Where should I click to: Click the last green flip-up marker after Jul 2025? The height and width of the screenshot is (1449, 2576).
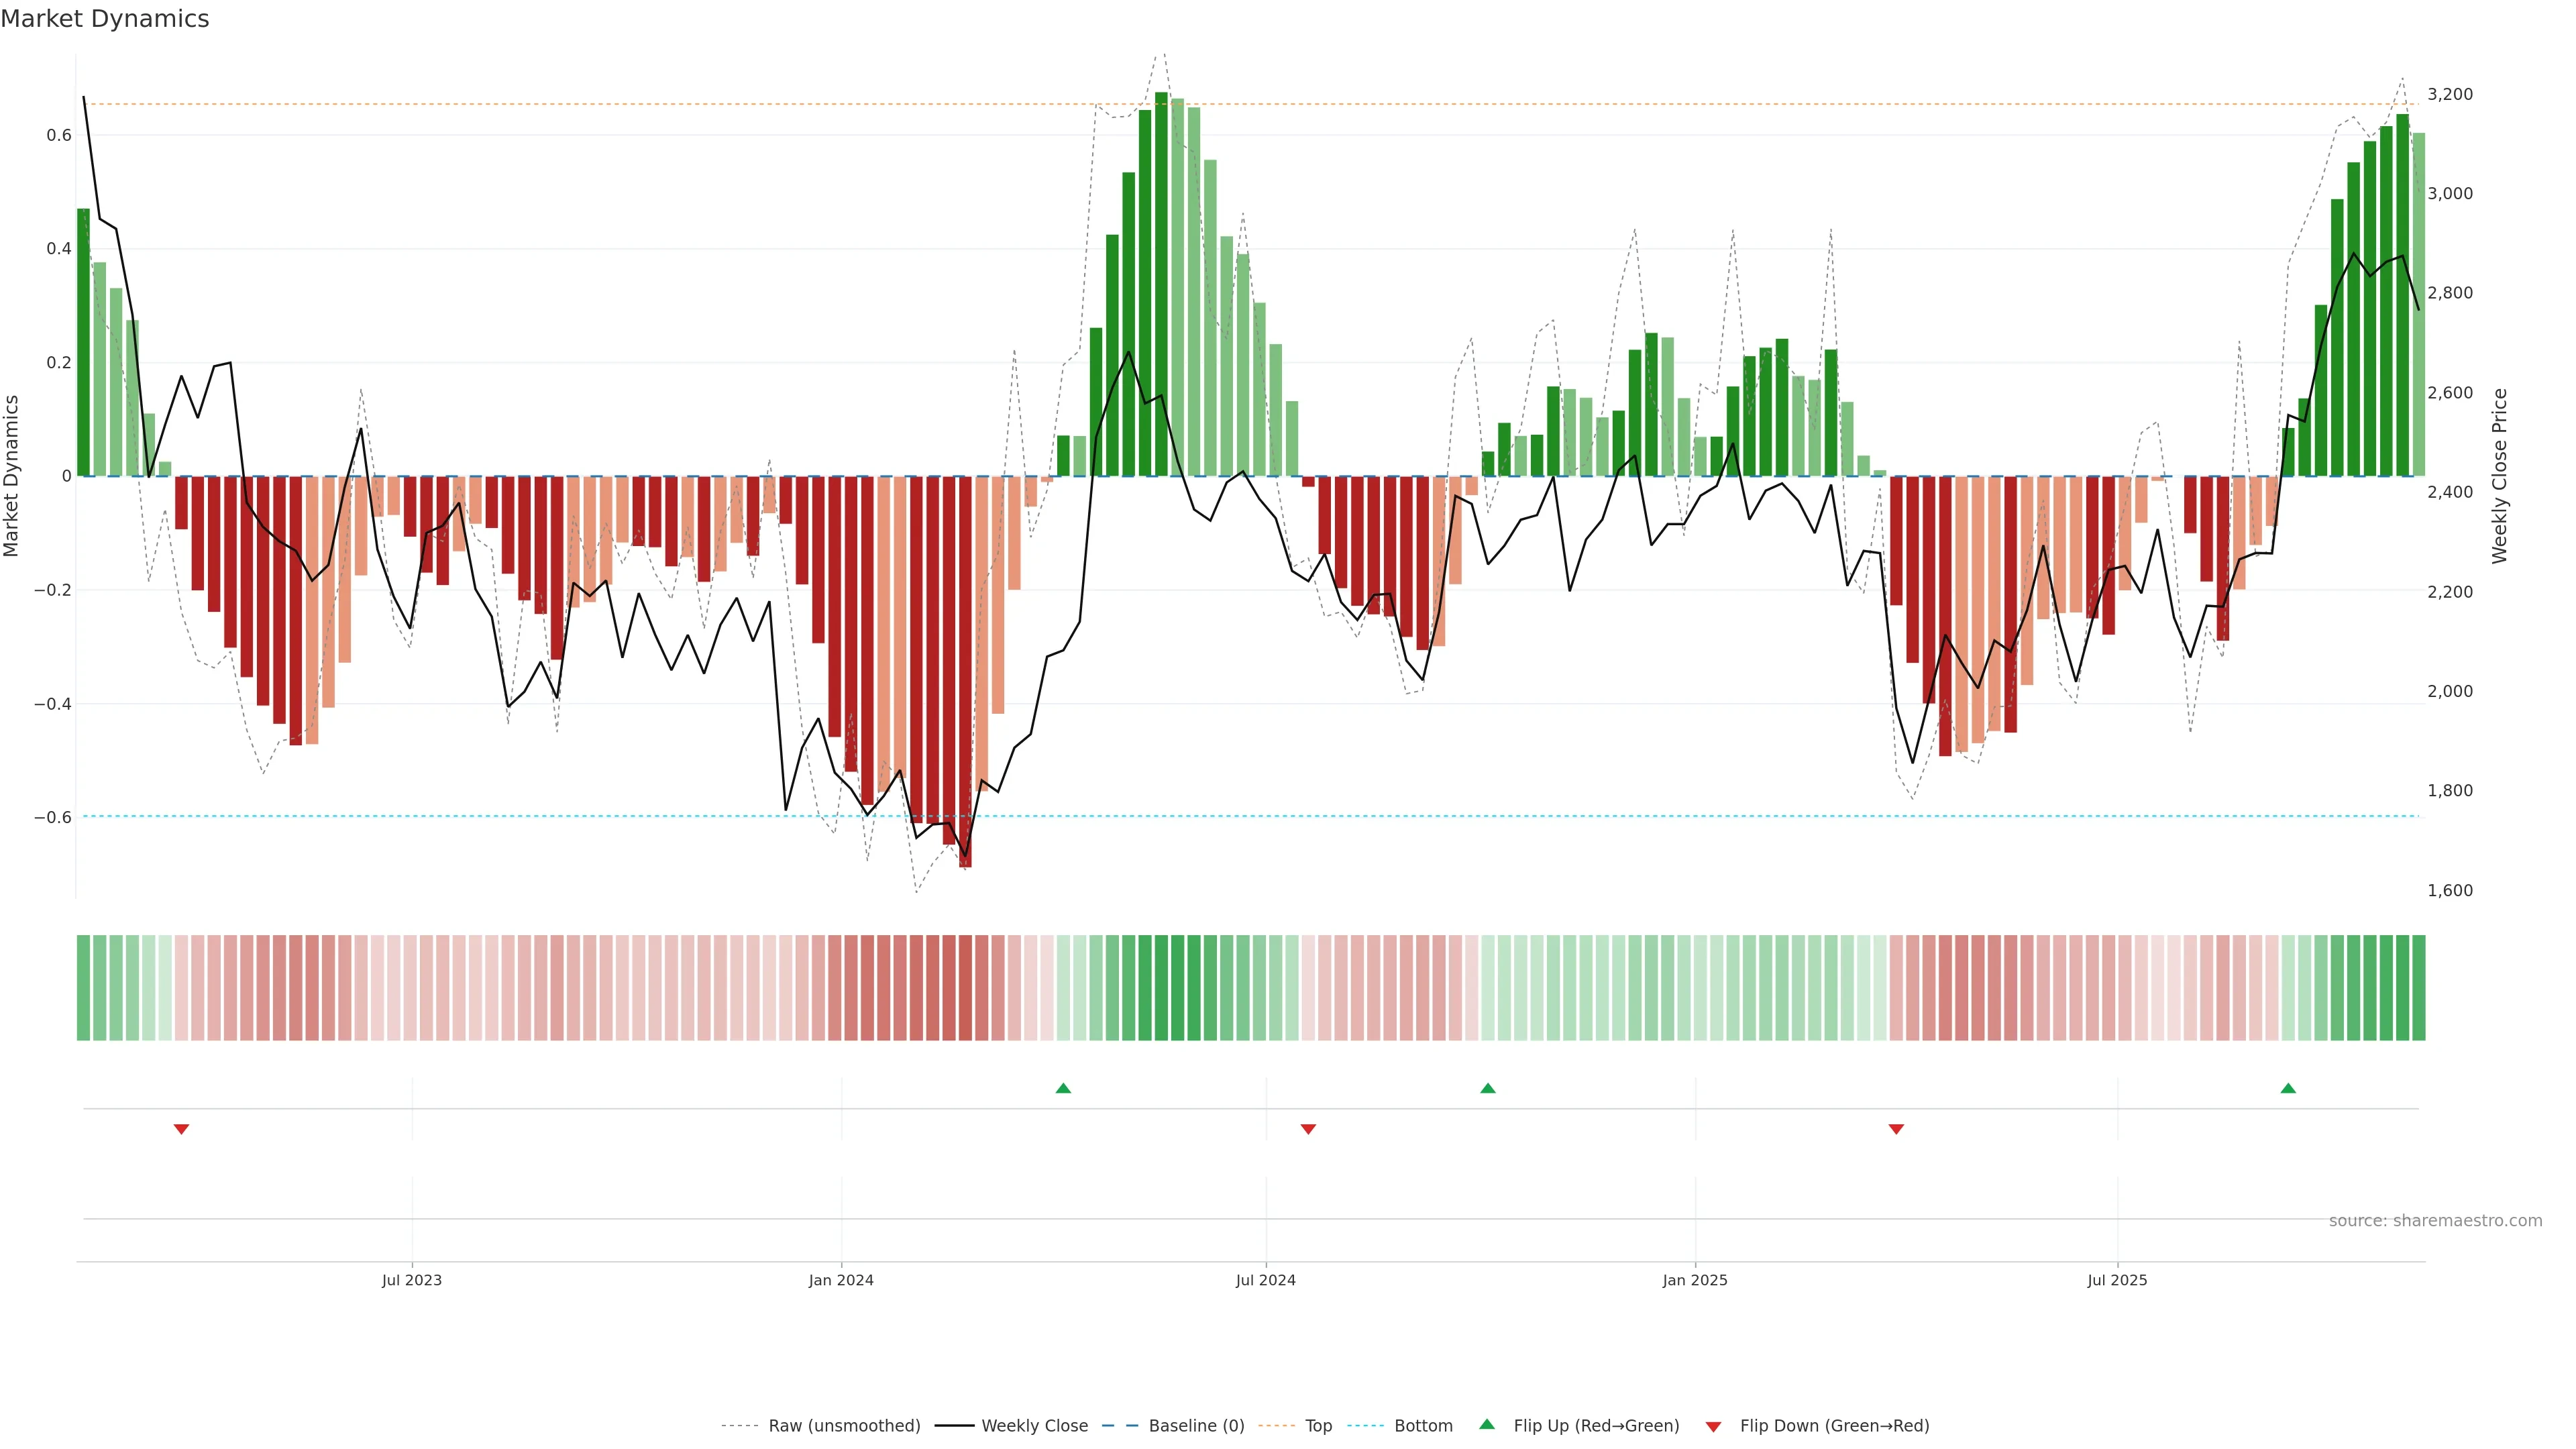coord(2288,1088)
